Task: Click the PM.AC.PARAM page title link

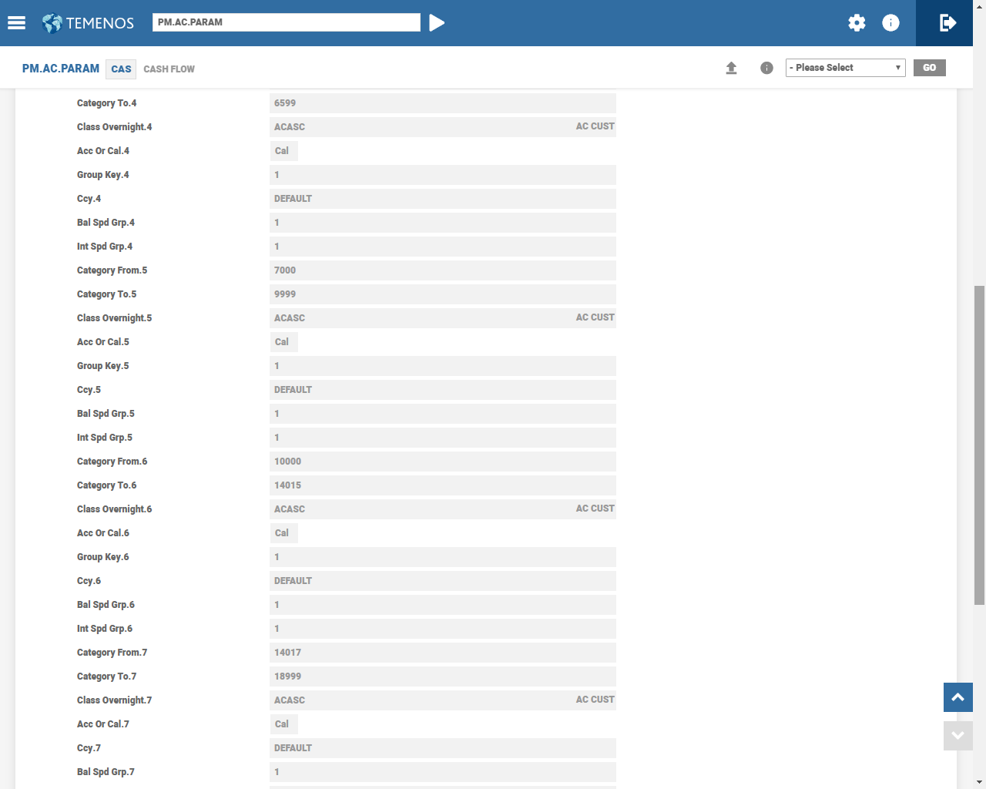Action: click(61, 69)
